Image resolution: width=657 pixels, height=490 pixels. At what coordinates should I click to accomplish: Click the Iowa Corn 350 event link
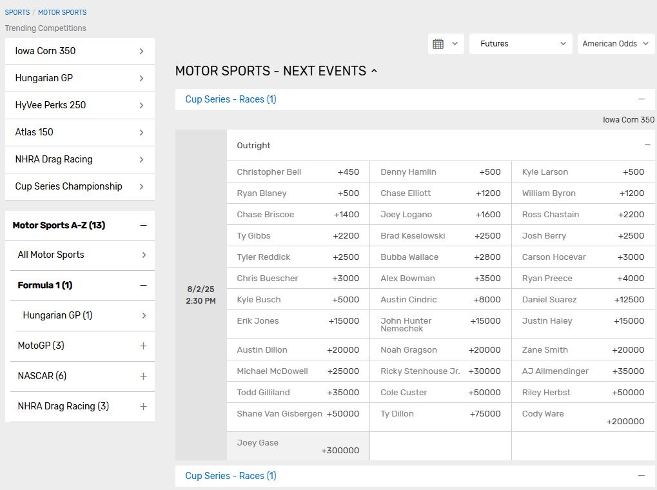pos(629,120)
